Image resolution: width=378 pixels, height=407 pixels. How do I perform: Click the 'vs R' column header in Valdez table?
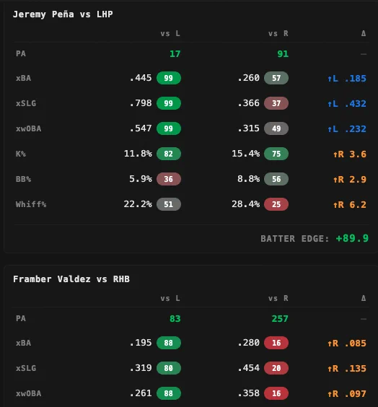point(278,298)
